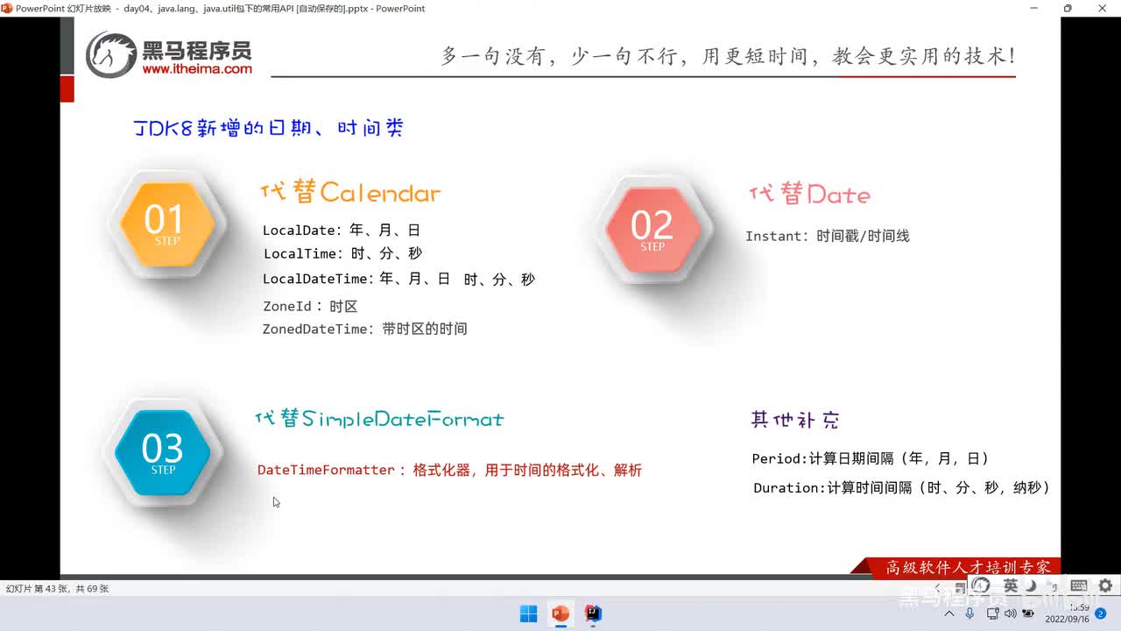Image resolution: width=1121 pixels, height=631 pixels.
Task: Open the IME settings gear icon
Action: click(1105, 585)
